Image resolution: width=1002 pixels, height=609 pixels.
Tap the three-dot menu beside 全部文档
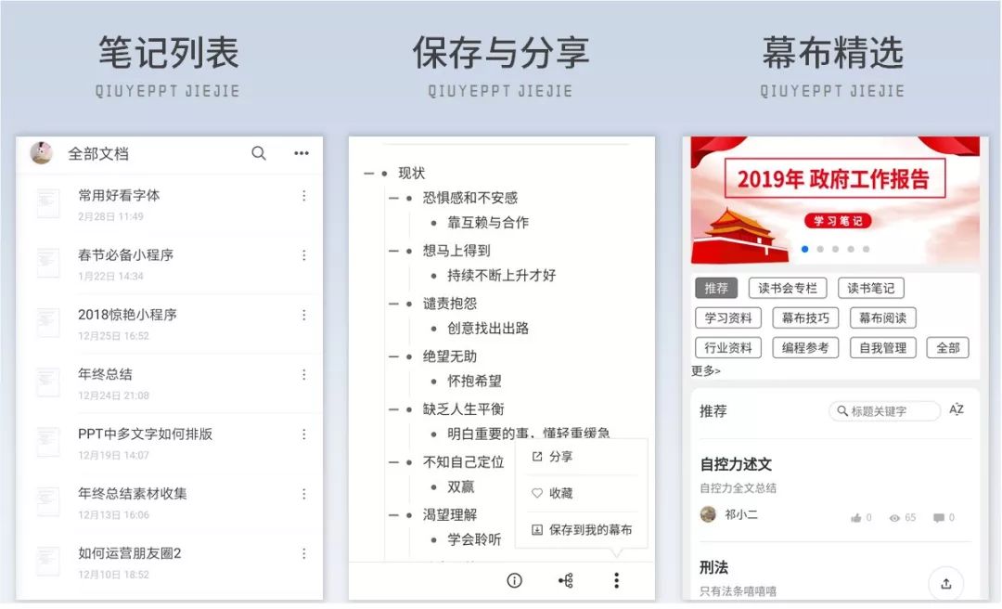pos(301,153)
